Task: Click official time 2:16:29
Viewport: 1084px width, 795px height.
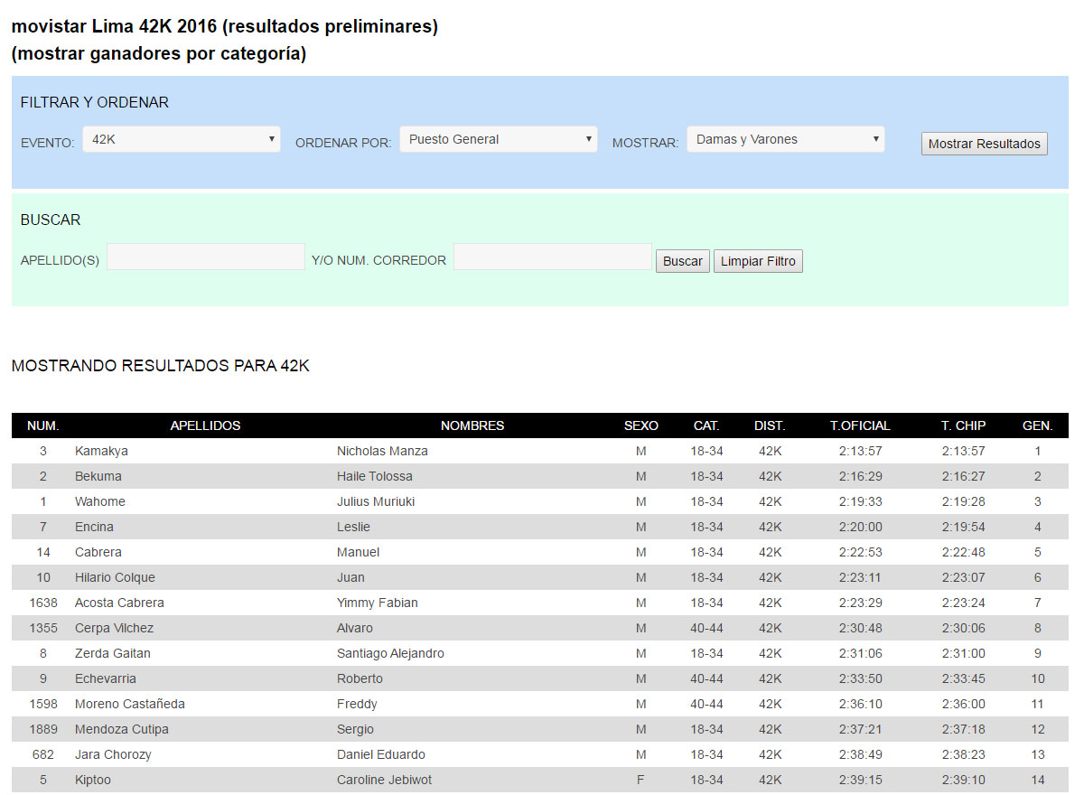Action: [860, 476]
